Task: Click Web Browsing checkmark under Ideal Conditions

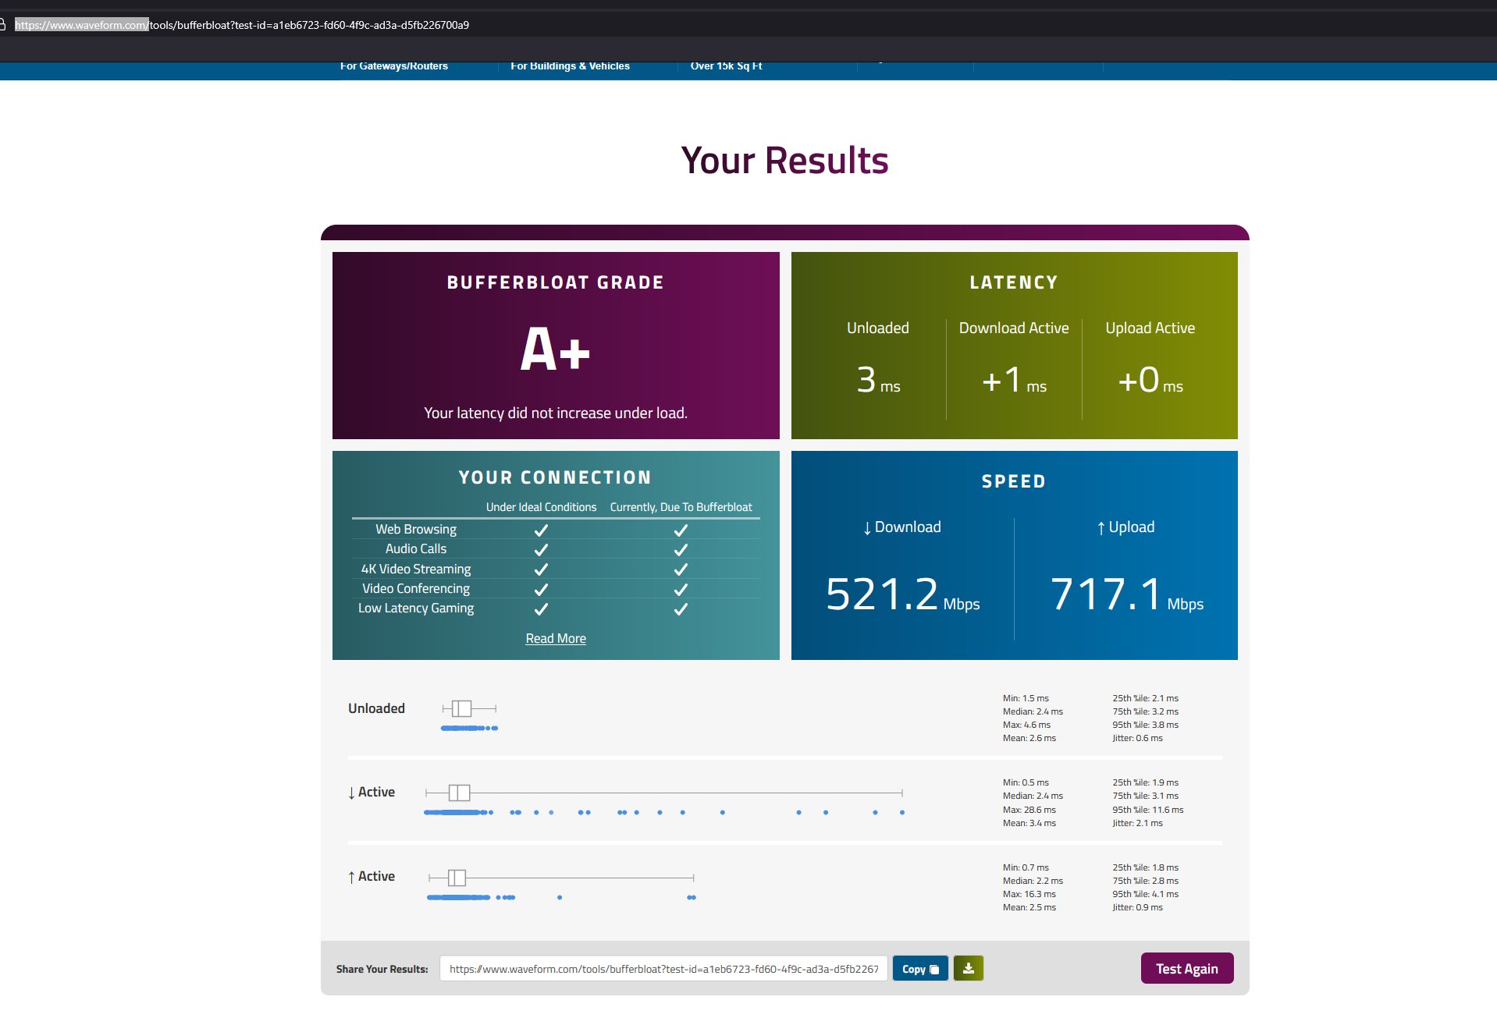Action: [x=541, y=530]
